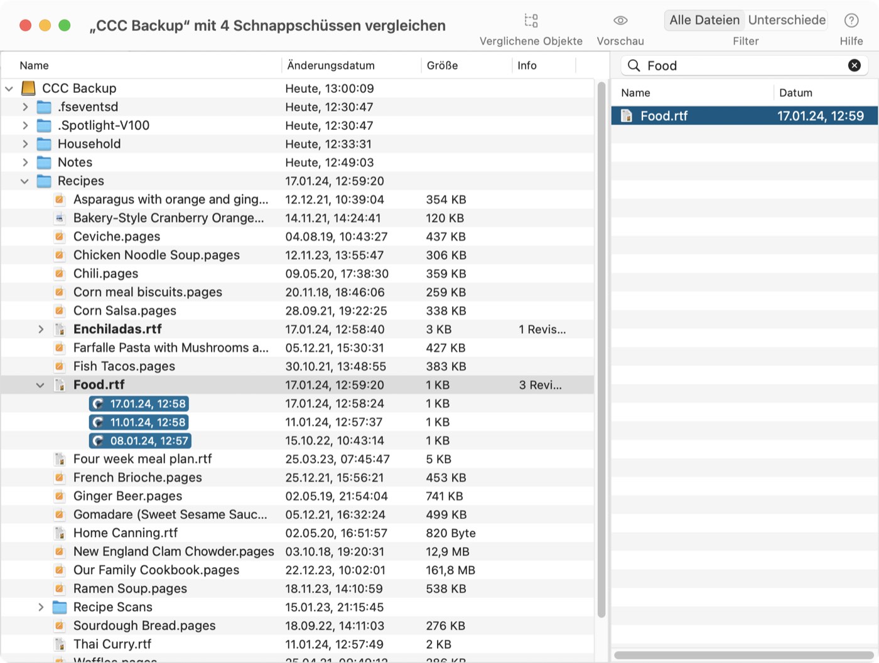879x663 pixels.
Task: Click the Enchiladas.rtf document icon
Action: (x=60, y=329)
